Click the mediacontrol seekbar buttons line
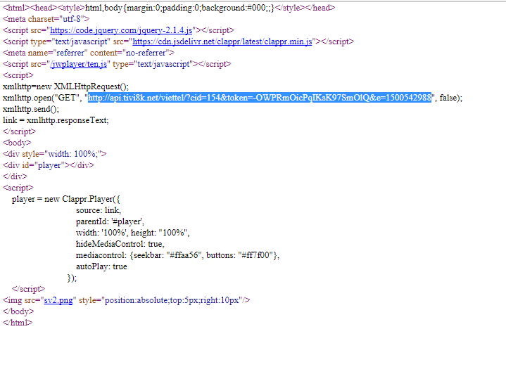 177,255
